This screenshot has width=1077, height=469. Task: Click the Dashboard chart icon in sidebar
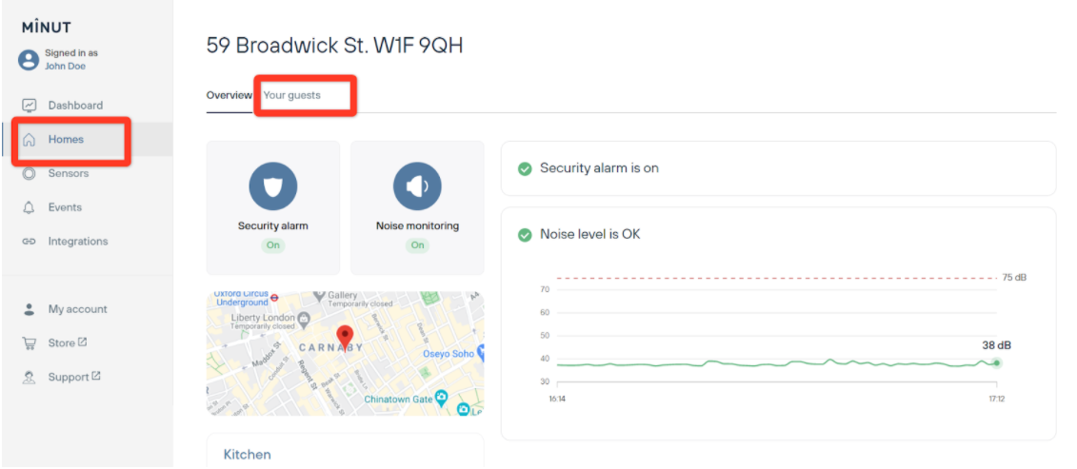coord(30,106)
